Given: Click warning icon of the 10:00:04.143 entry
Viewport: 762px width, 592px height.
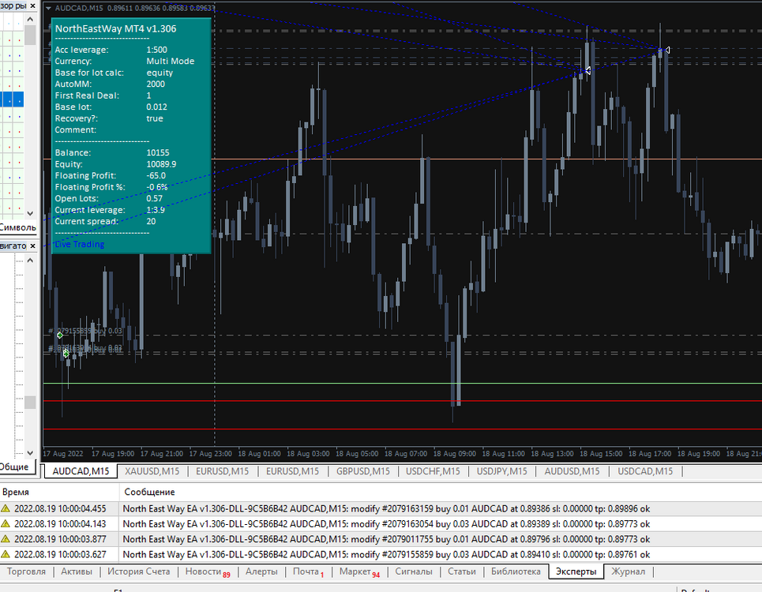Looking at the screenshot, I should click(x=6, y=523).
